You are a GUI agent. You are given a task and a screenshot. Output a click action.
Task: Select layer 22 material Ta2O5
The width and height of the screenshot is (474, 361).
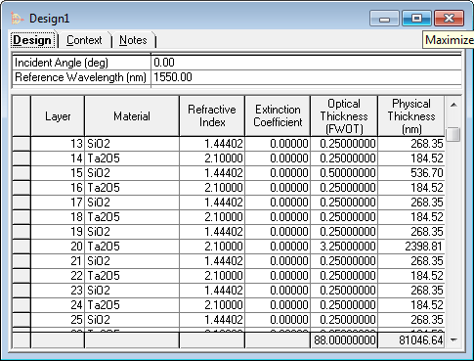[x=132, y=276]
